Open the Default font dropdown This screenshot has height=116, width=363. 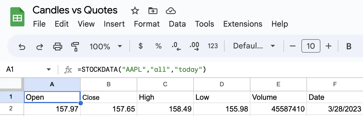click(x=254, y=46)
